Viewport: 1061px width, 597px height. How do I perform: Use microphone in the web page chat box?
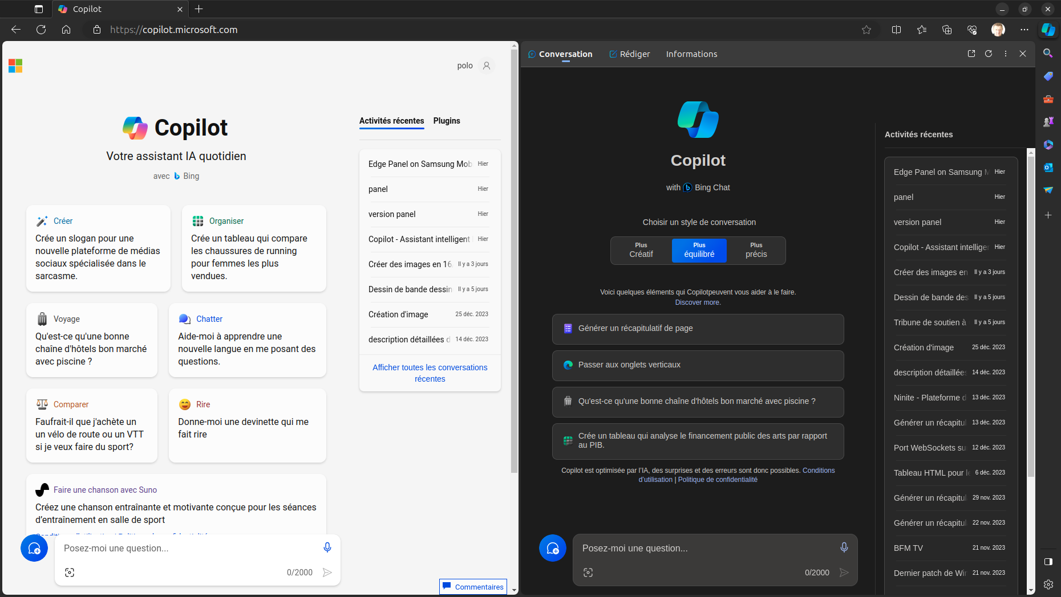click(327, 547)
